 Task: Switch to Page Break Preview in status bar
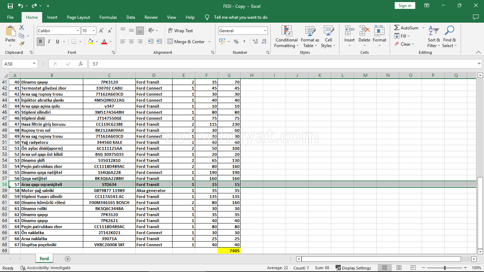[x=413, y=268]
